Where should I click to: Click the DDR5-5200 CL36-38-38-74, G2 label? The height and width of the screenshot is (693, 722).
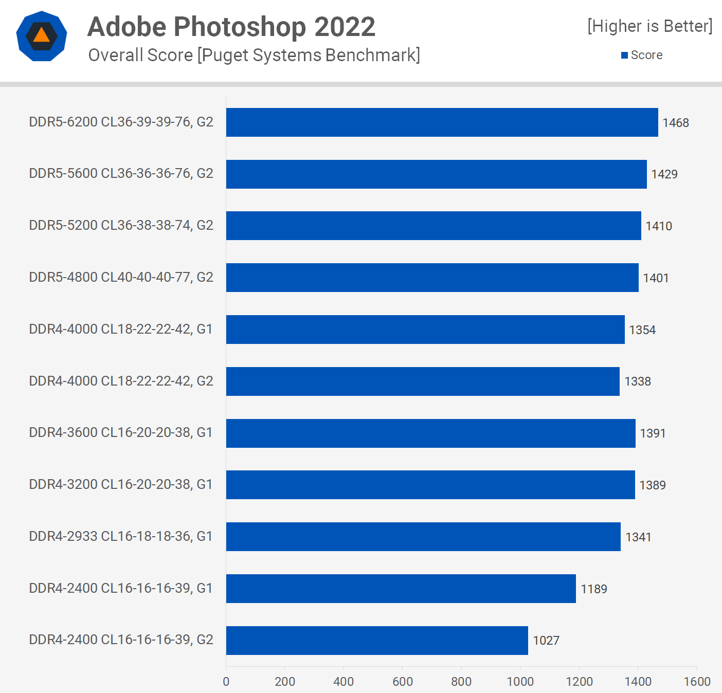point(121,225)
